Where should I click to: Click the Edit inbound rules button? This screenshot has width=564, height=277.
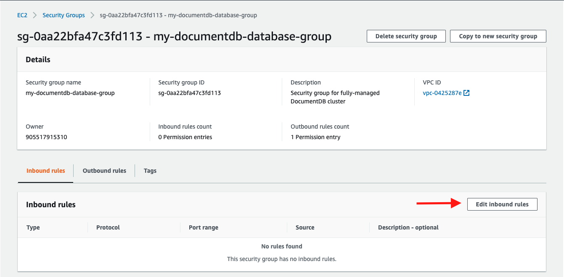502,204
